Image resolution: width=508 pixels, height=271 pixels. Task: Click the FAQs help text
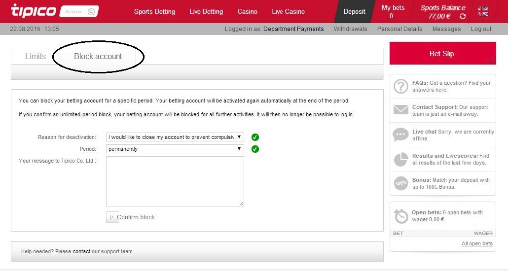click(451, 86)
